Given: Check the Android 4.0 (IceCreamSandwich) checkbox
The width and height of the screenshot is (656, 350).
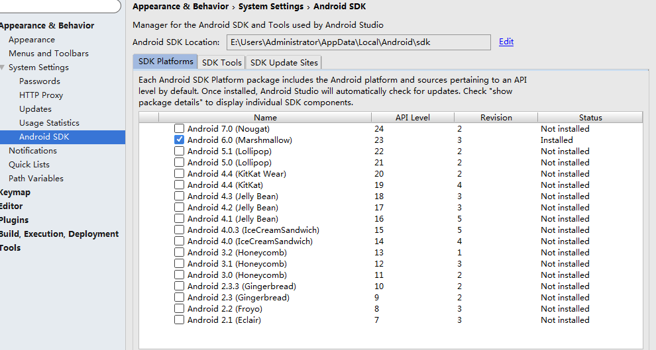Looking at the screenshot, I should (x=179, y=241).
